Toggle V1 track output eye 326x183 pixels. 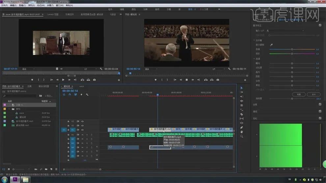pos(83,130)
